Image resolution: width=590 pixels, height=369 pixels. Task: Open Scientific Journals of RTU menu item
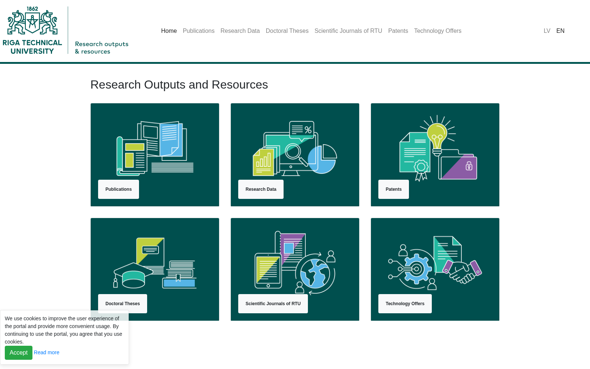pyautogui.click(x=348, y=31)
